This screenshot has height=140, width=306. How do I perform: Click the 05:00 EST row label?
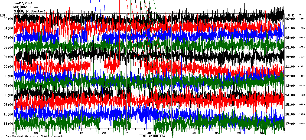8,67
